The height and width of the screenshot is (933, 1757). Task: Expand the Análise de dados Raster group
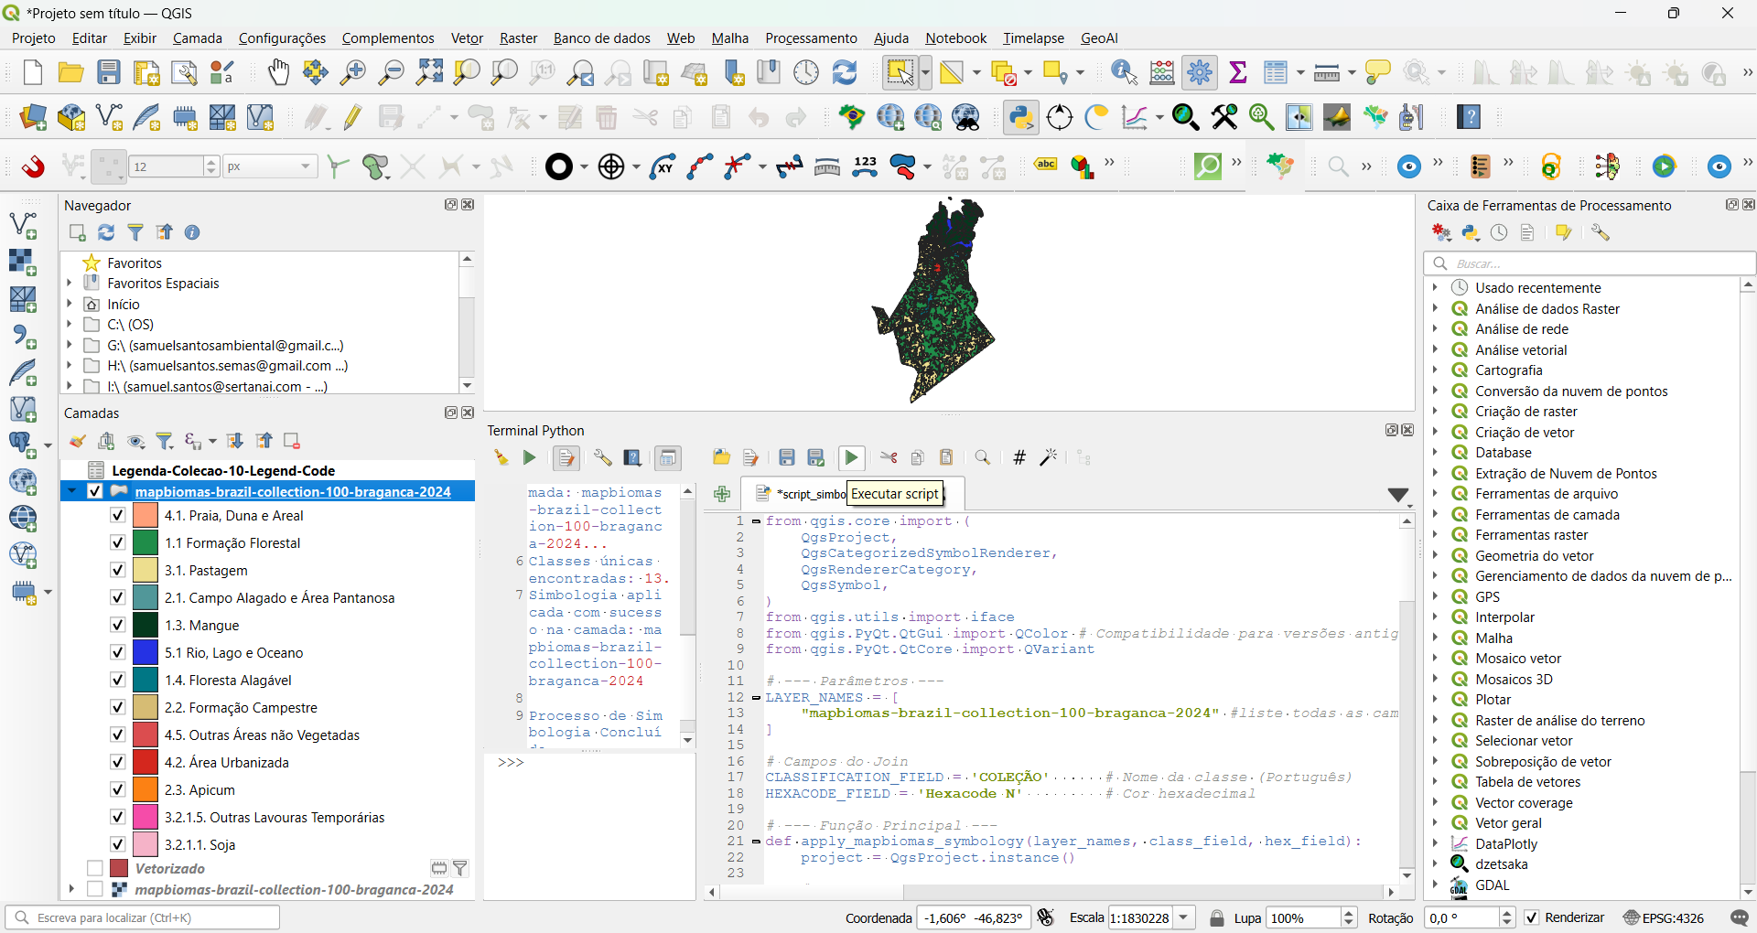1435,308
